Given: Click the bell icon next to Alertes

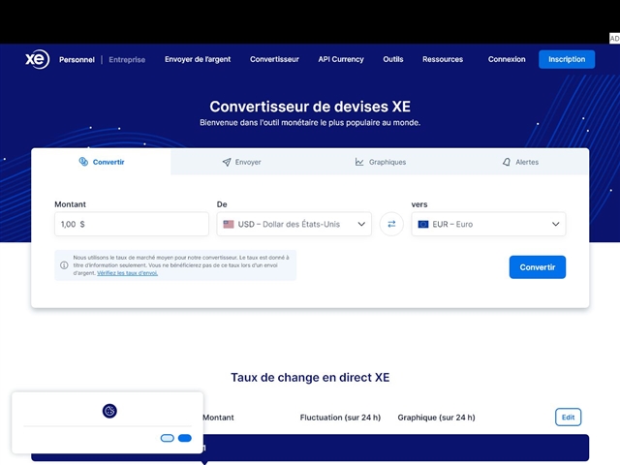Looking at the screenshot, I should click(507, 162).
